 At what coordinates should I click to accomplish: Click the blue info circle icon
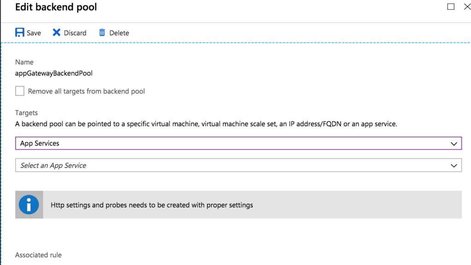click(x=29, y=205)
